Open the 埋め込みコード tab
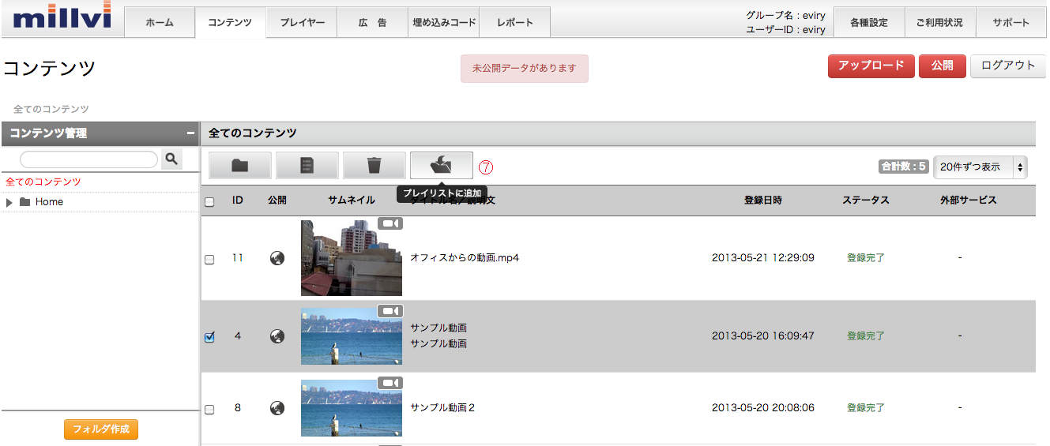The height and width of the screenshot is (446, 1050). click(x=444, y=22)
